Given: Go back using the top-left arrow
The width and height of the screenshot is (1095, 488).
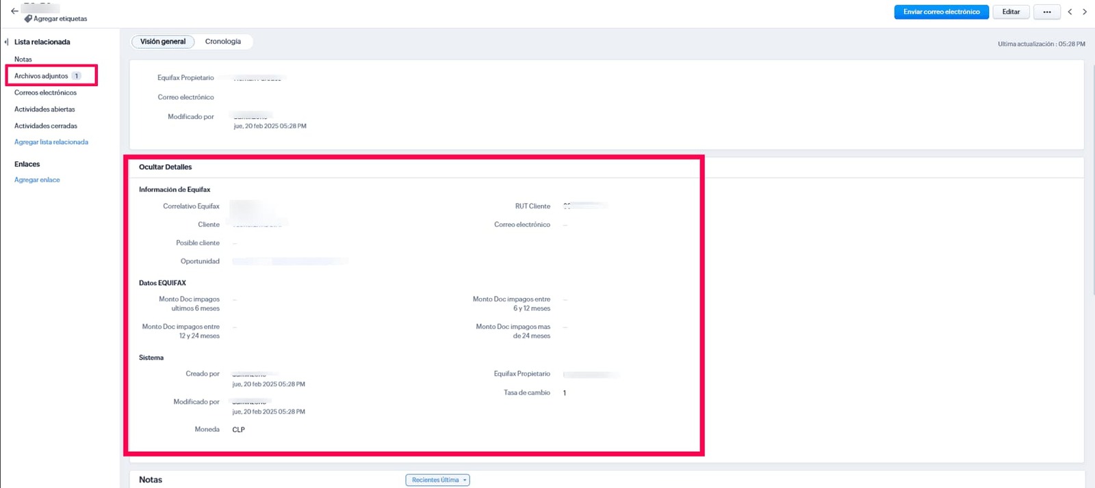Looking at the screenshot, I should click(14, 11).
